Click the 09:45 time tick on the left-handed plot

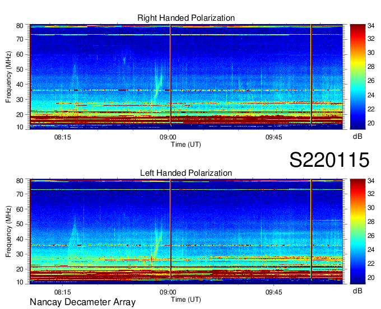click(273, 292)
